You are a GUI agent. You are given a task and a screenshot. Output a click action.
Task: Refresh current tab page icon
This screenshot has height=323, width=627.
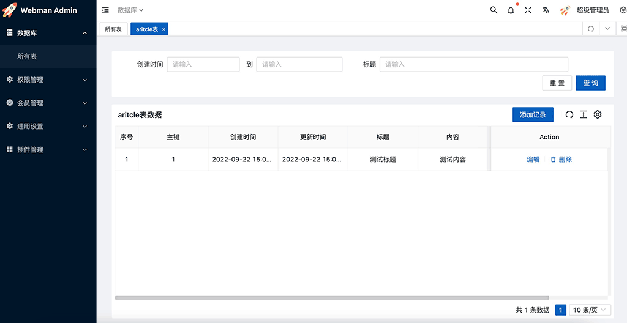click(x=591, y=29)
